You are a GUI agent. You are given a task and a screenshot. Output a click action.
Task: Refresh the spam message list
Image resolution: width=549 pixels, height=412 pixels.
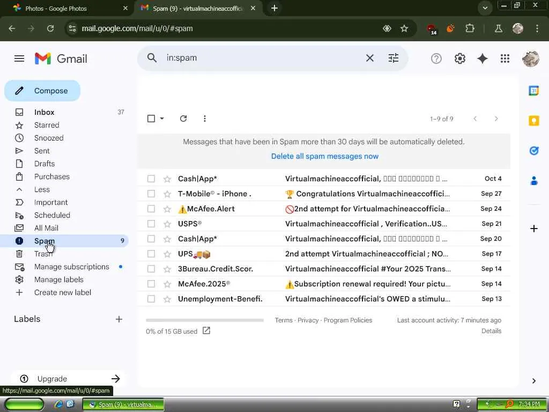(183, 119)
